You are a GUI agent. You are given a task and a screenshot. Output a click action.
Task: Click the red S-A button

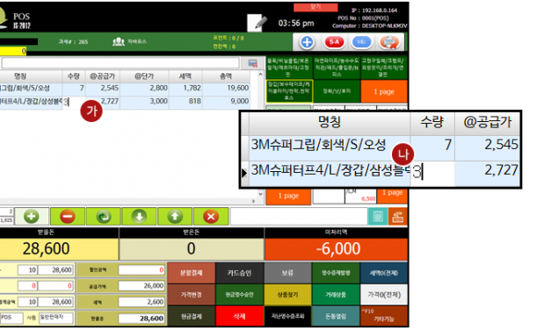[x=334, y=42]
